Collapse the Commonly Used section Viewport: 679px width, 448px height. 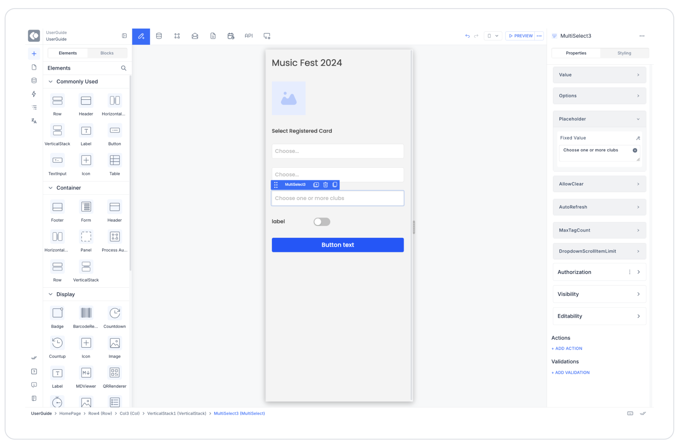click(x=51, y=81)
